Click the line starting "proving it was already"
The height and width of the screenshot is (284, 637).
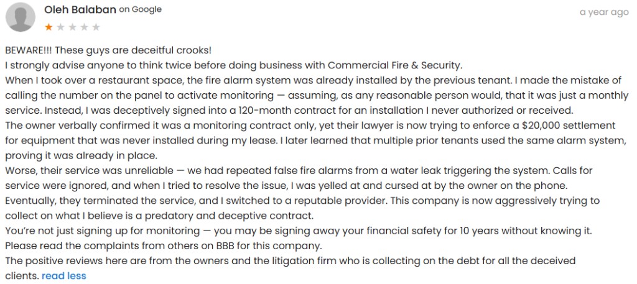click(x=81, y=156)
